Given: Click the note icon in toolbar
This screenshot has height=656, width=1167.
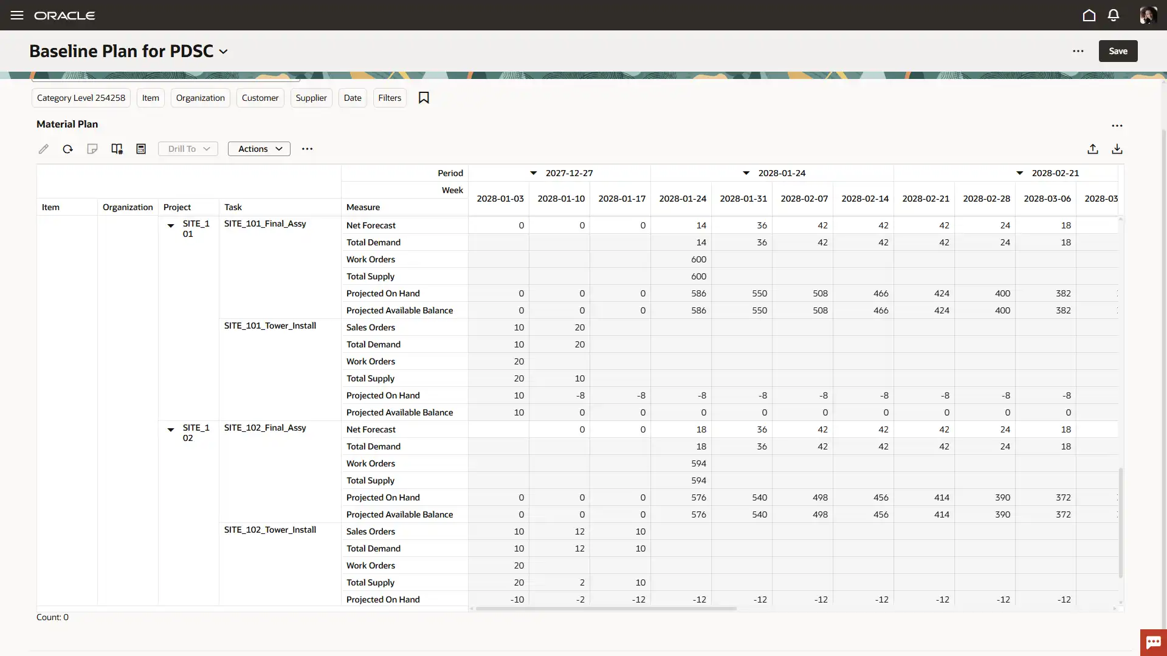Looking at the screenshot, I should pyautogui.click(x=92, y=149).
